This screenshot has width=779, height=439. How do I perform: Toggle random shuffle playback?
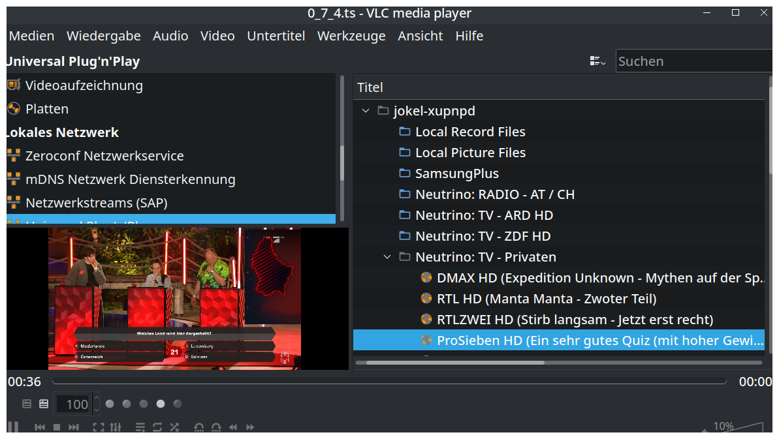pos(174,427)
